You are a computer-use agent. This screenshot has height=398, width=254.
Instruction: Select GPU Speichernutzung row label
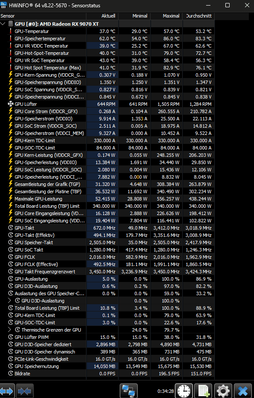[37, 366]
